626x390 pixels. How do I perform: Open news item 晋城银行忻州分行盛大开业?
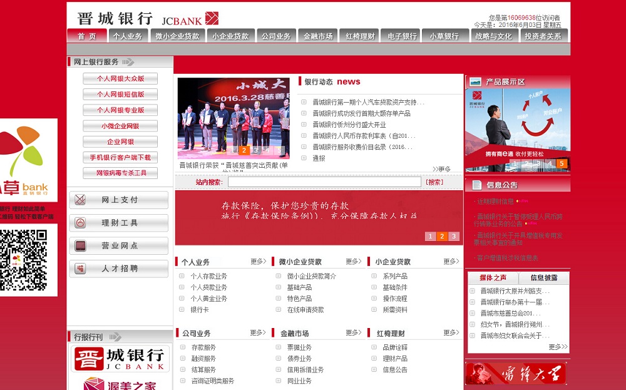[x=349, y=125]
